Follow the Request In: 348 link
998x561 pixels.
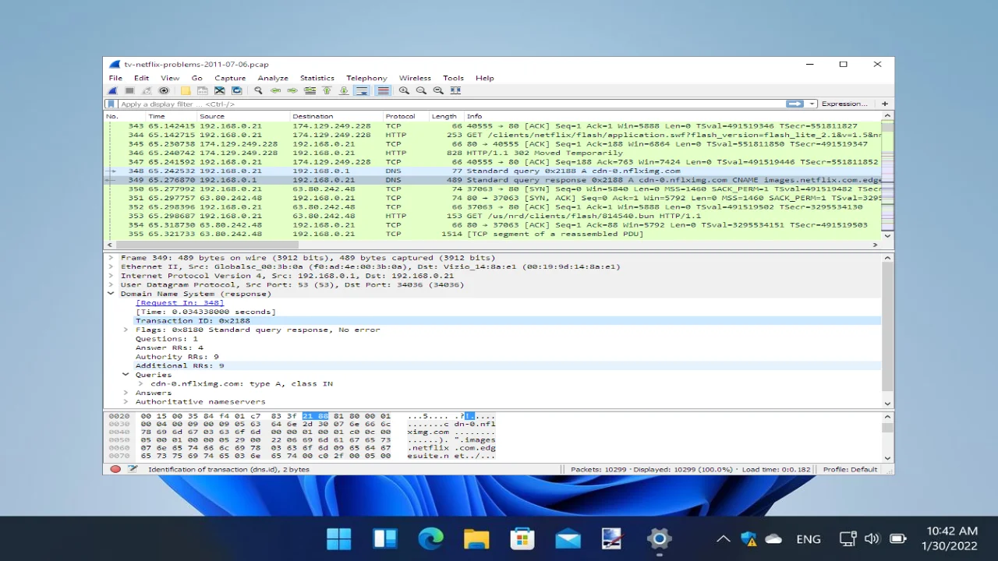[180, 303]
